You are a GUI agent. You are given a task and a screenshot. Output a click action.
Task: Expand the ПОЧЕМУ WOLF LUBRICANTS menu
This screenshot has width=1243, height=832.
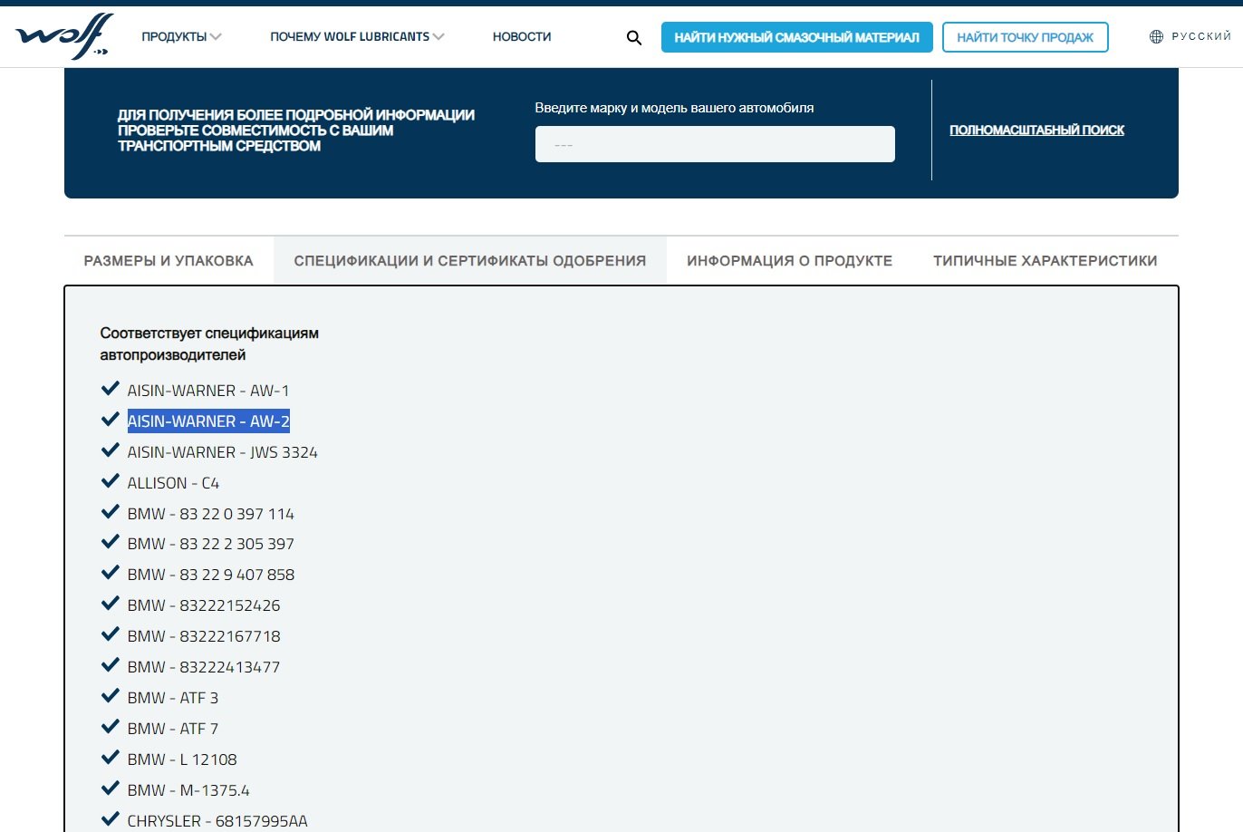(x=357, y=37)
